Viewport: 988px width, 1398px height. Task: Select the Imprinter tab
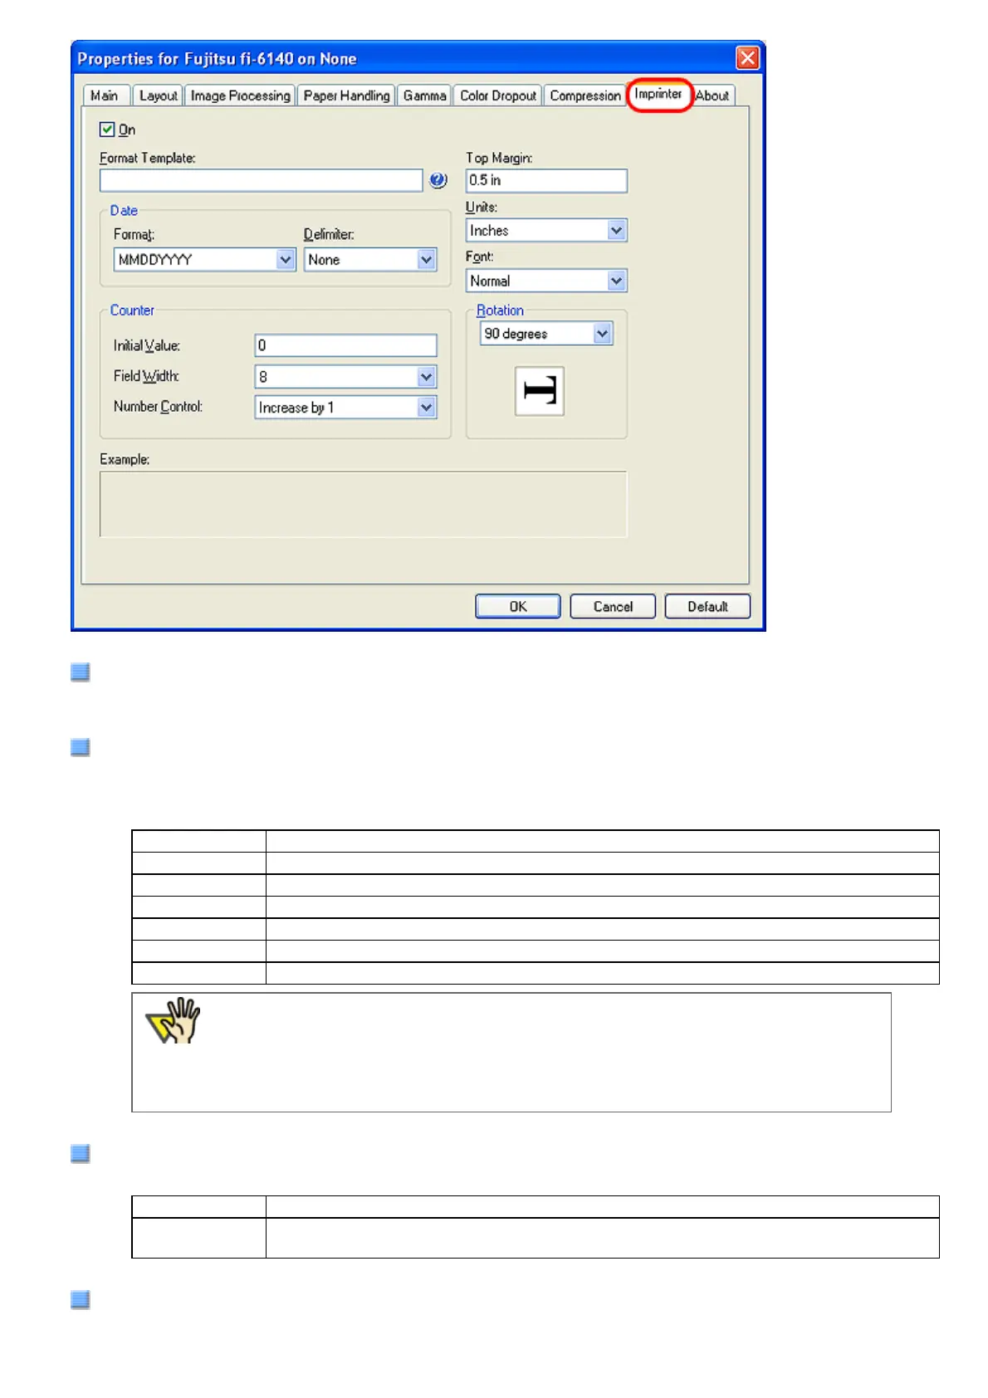pyautogui.click(x=658, y=94)
